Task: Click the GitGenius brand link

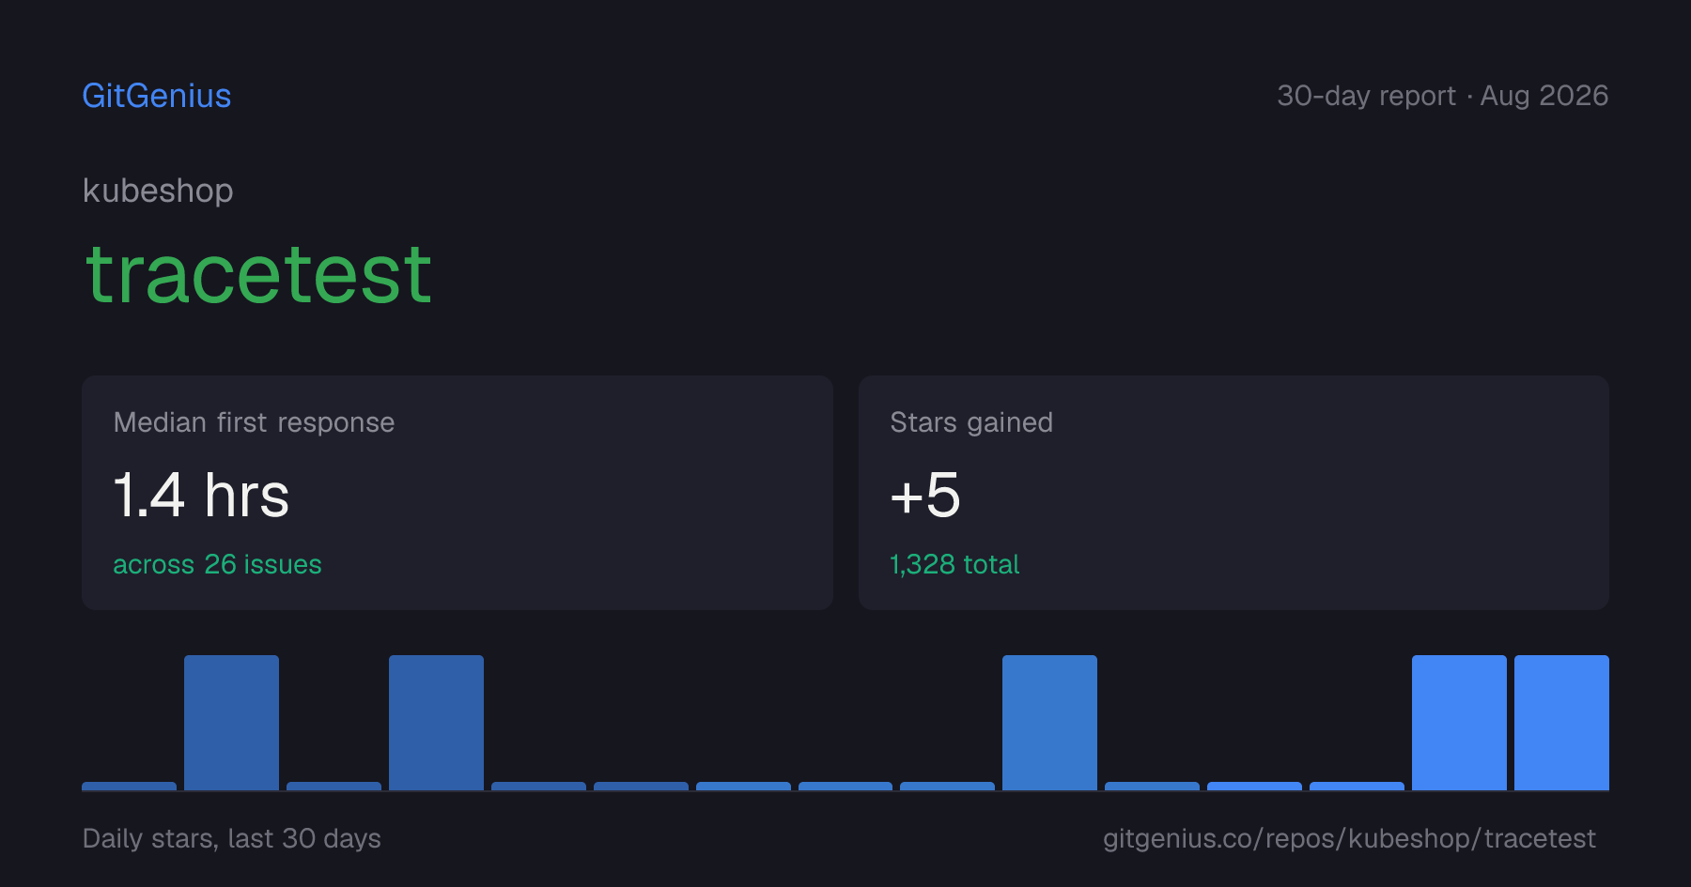Action: pos(157,96)
